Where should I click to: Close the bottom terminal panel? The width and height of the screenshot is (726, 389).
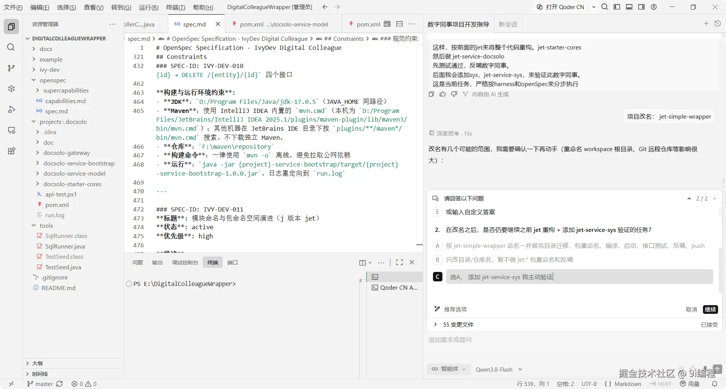coord(412,262)
